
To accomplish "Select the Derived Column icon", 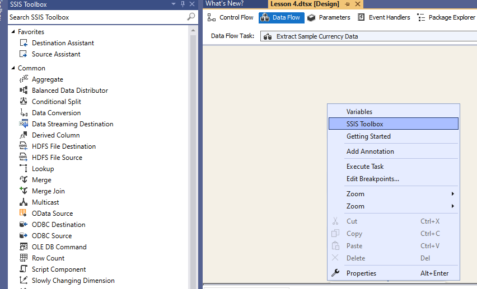I will (24, 135).
